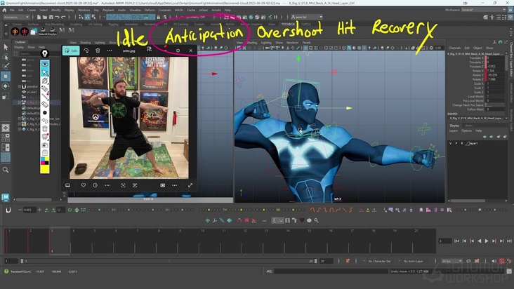Toggle the V visibility box for layer1
The image size is (514, 289).
coord(452,142)
